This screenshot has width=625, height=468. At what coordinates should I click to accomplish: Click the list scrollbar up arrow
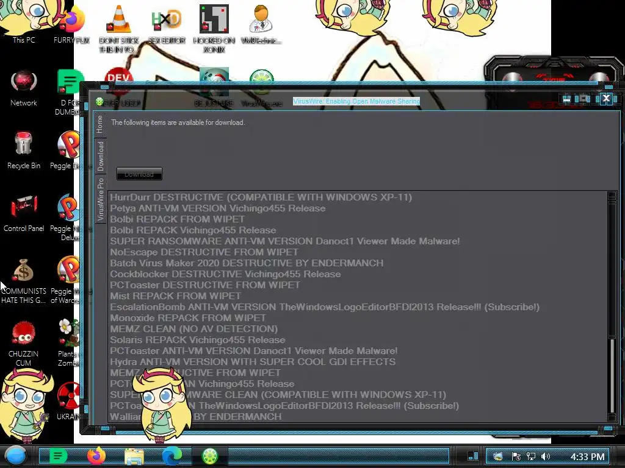tap(612, 196)
